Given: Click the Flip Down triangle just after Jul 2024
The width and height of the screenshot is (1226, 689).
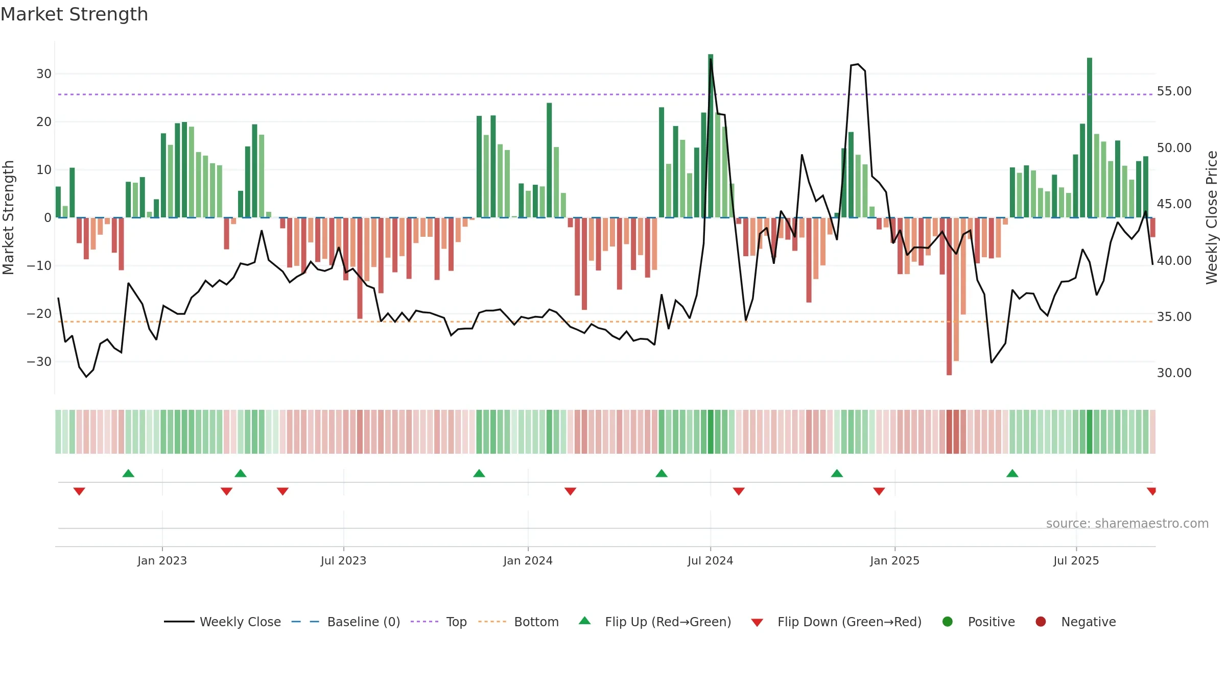Looking at the screenshot, I should 739,491.
